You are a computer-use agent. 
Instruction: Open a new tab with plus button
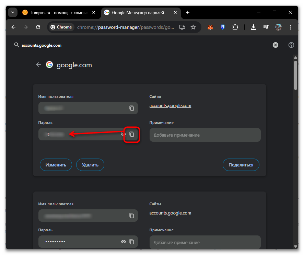[188, 12]
